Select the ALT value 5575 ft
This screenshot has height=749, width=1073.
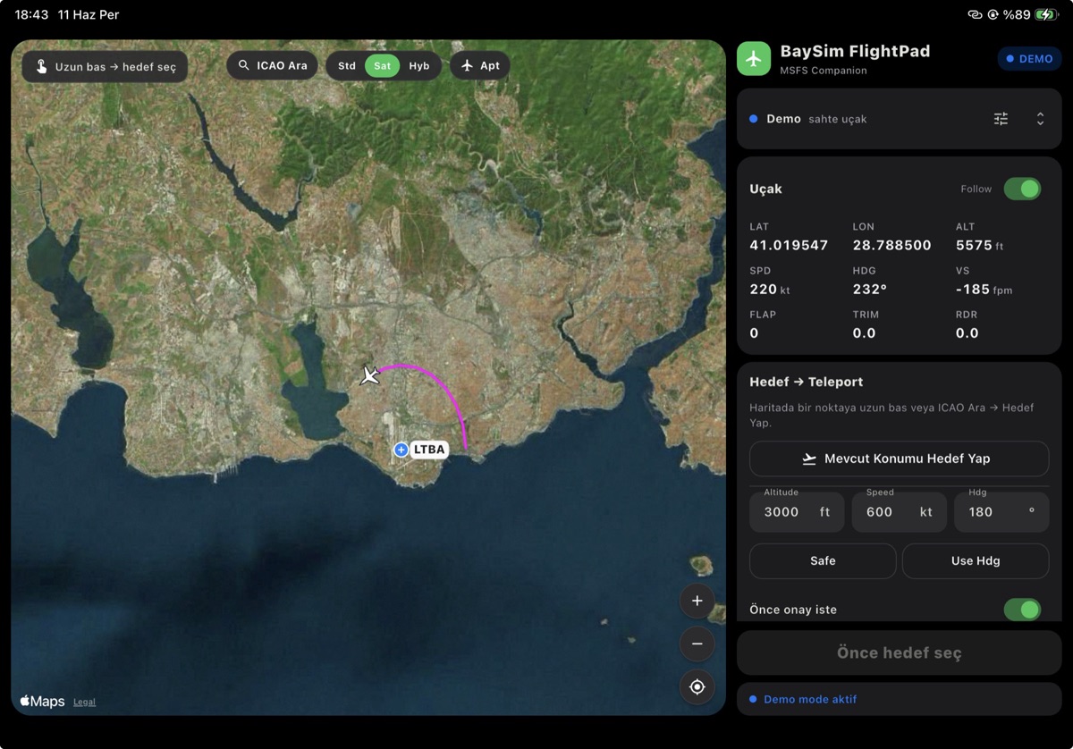click(x=979, y=245)
